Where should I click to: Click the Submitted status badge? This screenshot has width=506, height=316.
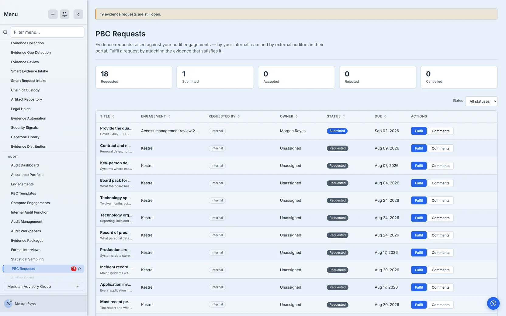(337, 131)
